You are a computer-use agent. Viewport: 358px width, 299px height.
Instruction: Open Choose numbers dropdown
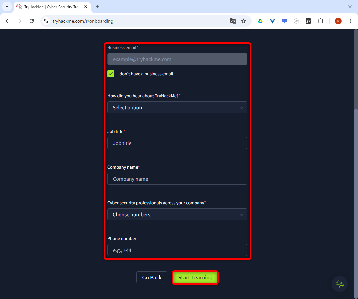(x=177, y=215)
